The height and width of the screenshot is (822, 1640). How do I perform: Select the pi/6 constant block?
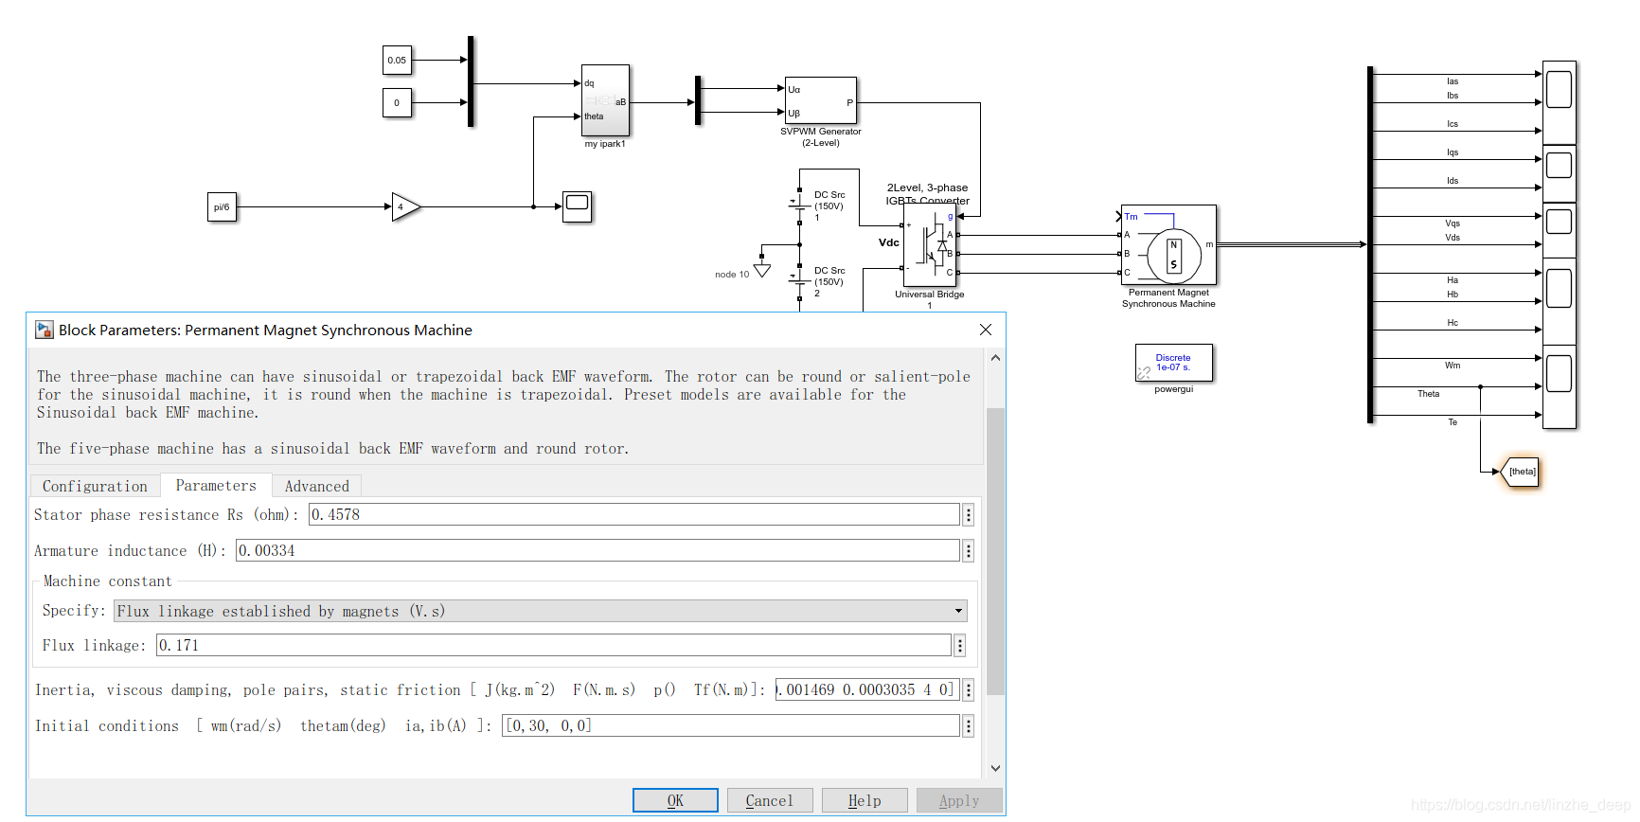tap(222, 206)
